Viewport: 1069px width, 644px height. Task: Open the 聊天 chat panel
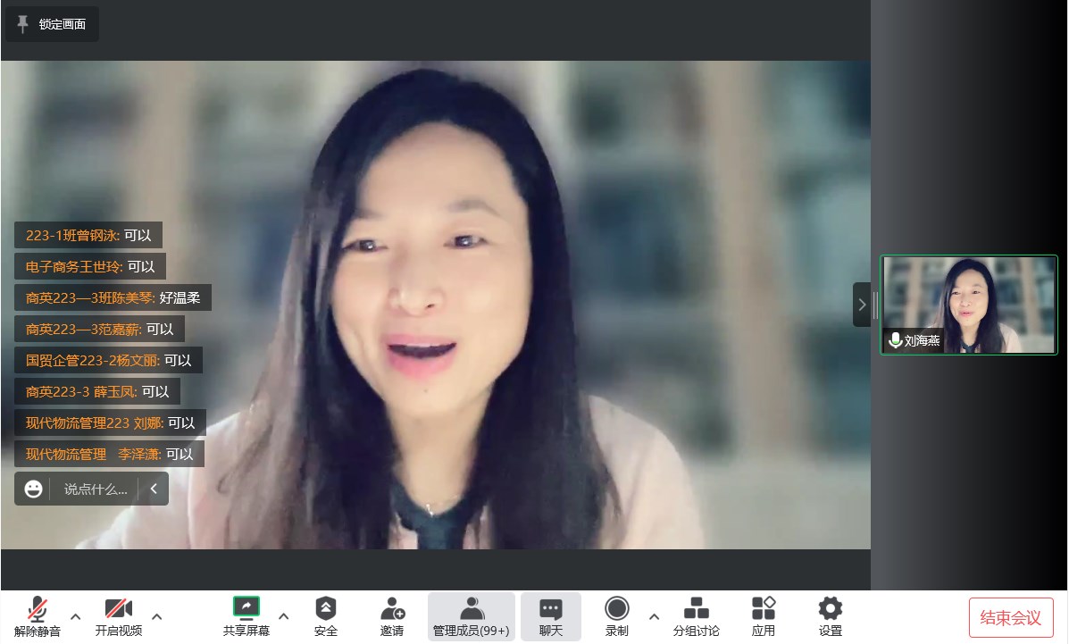point(551,616)
